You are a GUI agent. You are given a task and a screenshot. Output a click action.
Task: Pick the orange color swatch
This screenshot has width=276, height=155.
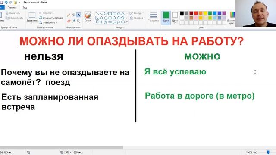pos(201,13)
